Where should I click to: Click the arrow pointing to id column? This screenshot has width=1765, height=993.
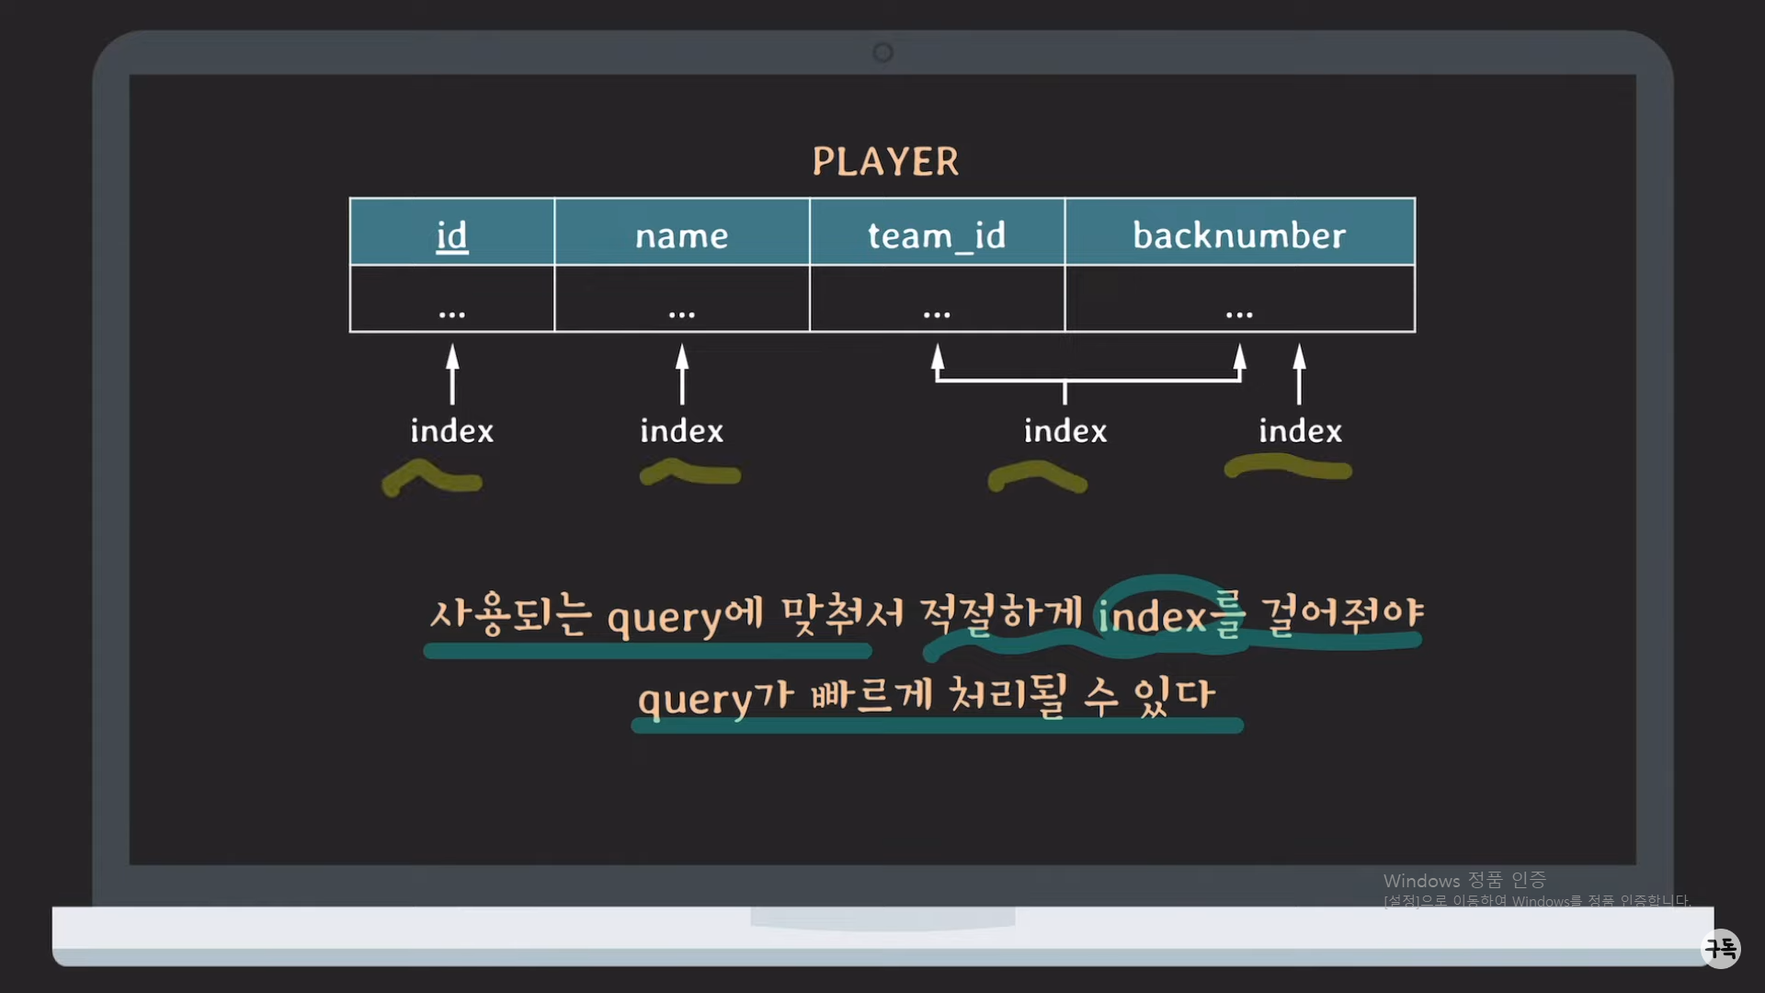point(452,374)
